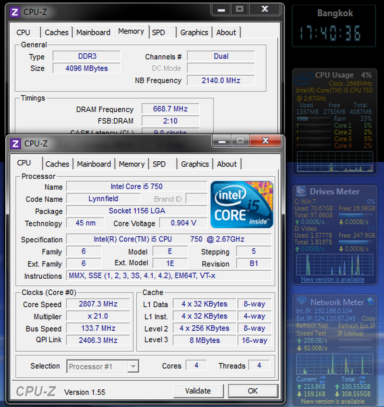The height and width of the screenshot is (407, 384).
Task: Click the Drives Meter activity graph
Action: (335, 264)
